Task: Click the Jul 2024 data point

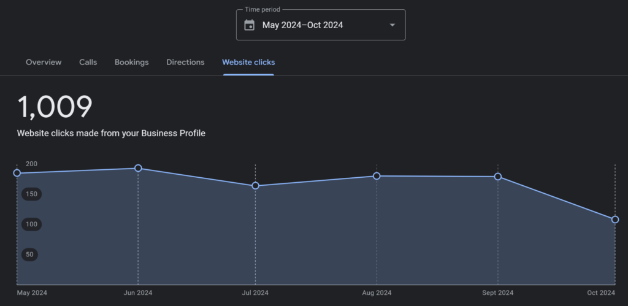Action: pos(256,186)
